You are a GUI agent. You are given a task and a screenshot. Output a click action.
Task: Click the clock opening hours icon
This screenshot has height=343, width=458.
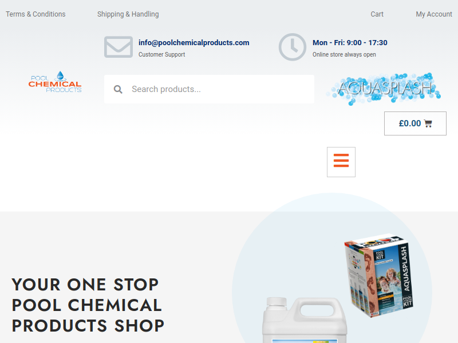pos(293,47)
